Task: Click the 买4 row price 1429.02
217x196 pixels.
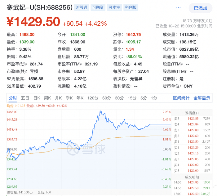Action: (193, 165)
